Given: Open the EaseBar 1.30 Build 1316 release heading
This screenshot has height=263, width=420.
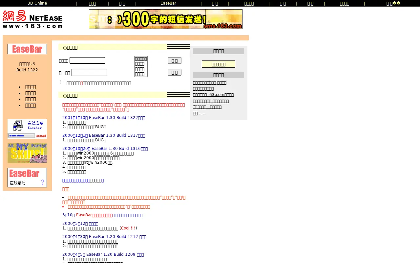Looking at the screenshot, I should point(105,149).
